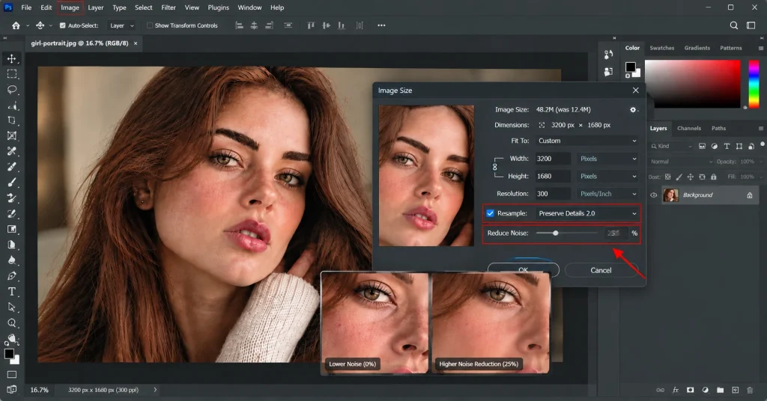Toggle the constrain proportions chain link
This screenshot has width=767, height=401.
[495, 167]
